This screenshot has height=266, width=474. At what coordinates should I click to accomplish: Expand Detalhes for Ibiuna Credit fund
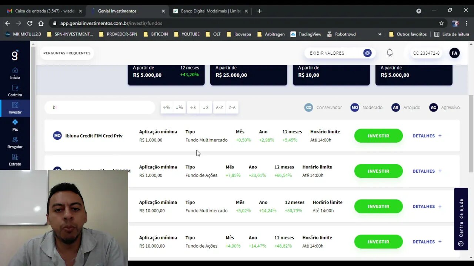coord(427,136)
